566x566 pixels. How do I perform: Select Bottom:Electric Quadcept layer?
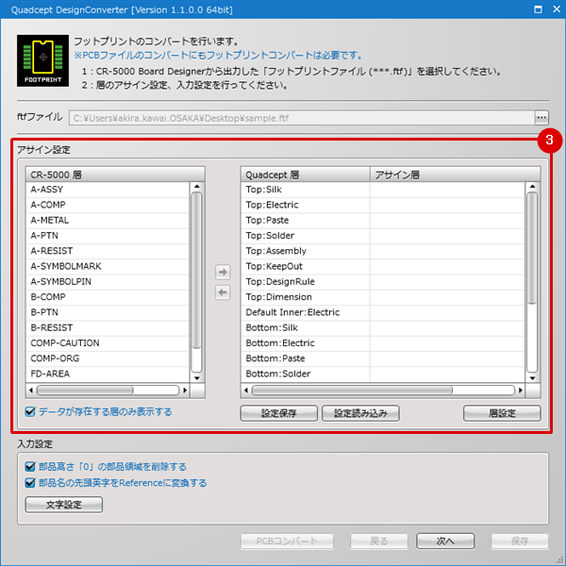[383, 343]
